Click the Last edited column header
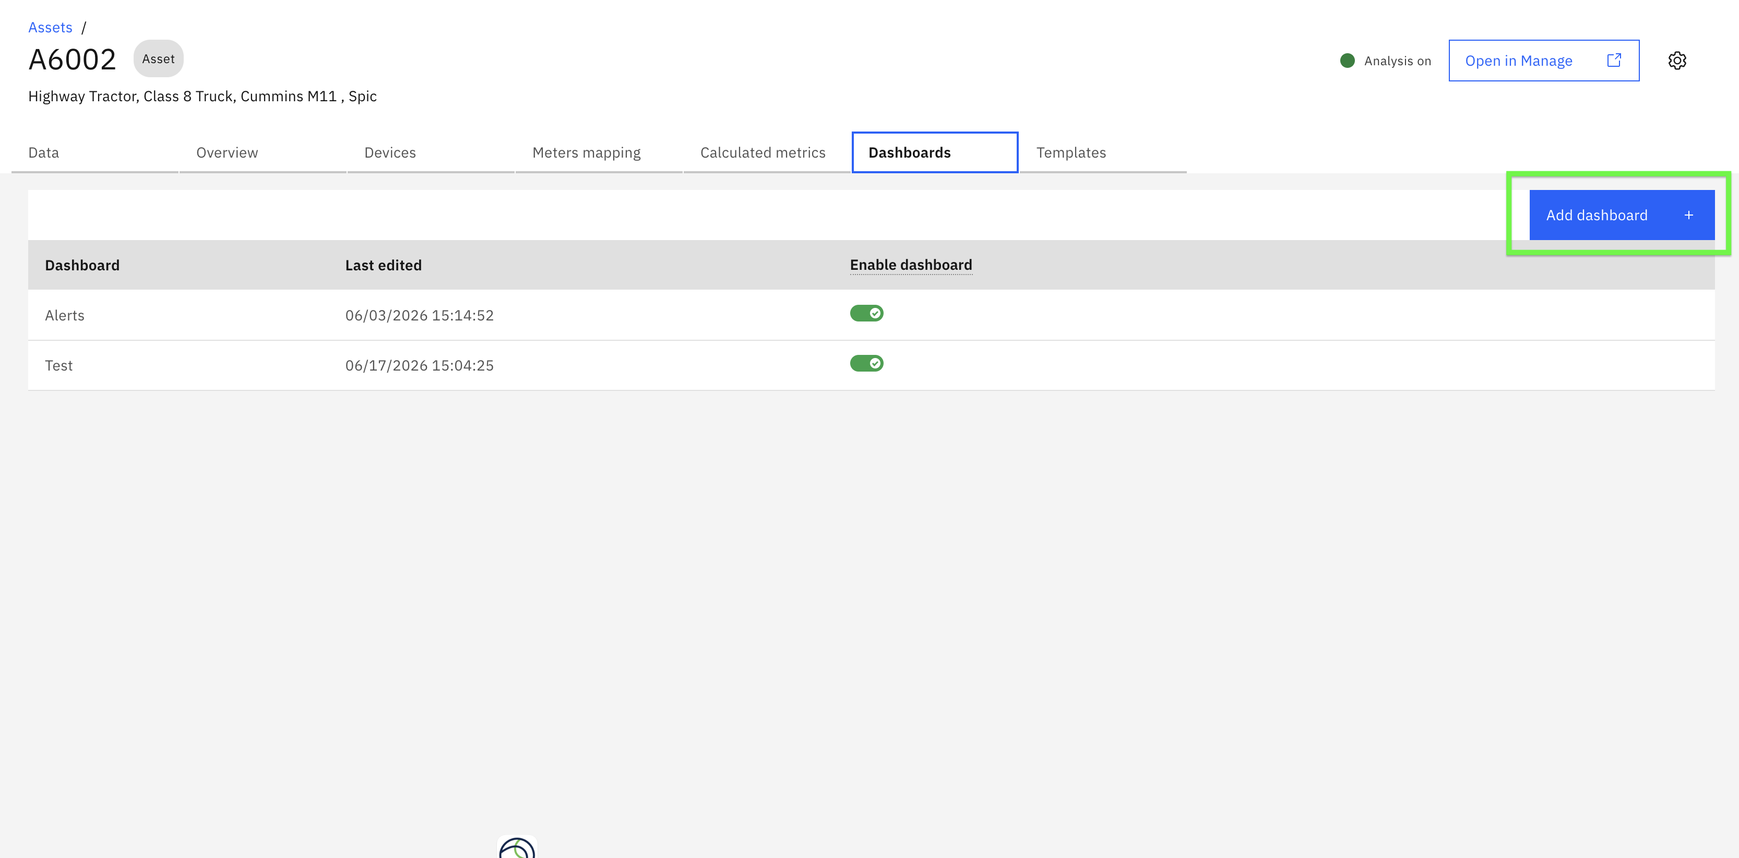The width and height of the screenshot is (1739, 858). (x=384, y=265)
